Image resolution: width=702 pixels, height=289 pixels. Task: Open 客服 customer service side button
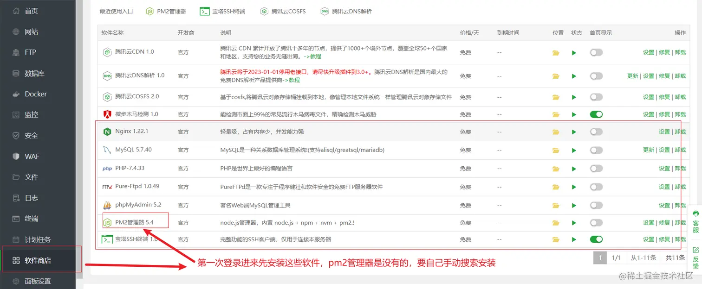(x=695, y=221)
